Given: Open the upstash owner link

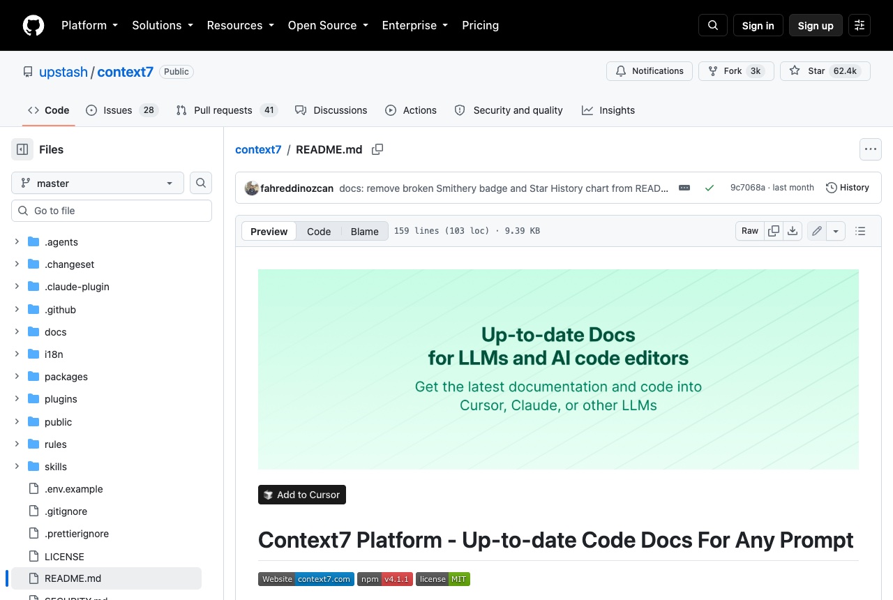Looking at the screenshot, I should pos(63,72).
